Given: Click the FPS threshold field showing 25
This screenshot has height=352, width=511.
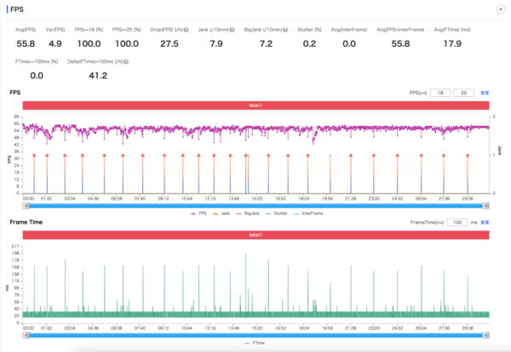Looking at the screenshot, I should click(464, 93).
